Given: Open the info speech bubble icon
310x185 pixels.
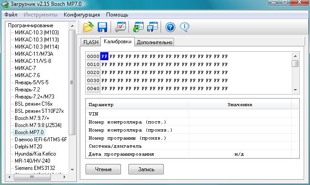Looking at the screenshot, I should pyautogui.click(x=185, y=27).
